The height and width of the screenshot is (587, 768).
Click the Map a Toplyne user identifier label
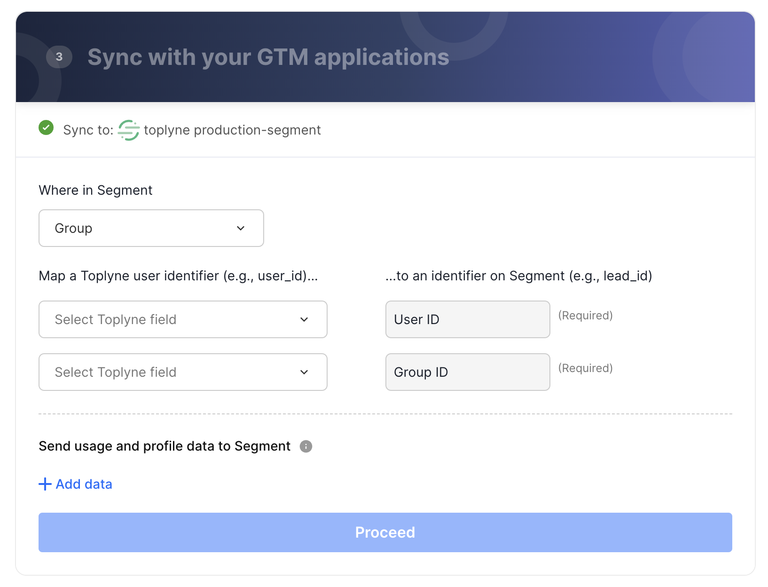(x=179, y=276)
